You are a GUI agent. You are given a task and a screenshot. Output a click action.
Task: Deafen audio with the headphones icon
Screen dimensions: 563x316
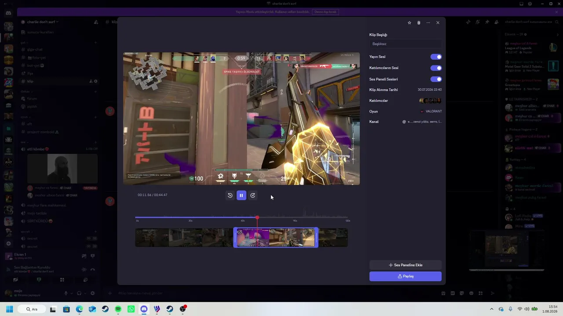tap(79, 293)
